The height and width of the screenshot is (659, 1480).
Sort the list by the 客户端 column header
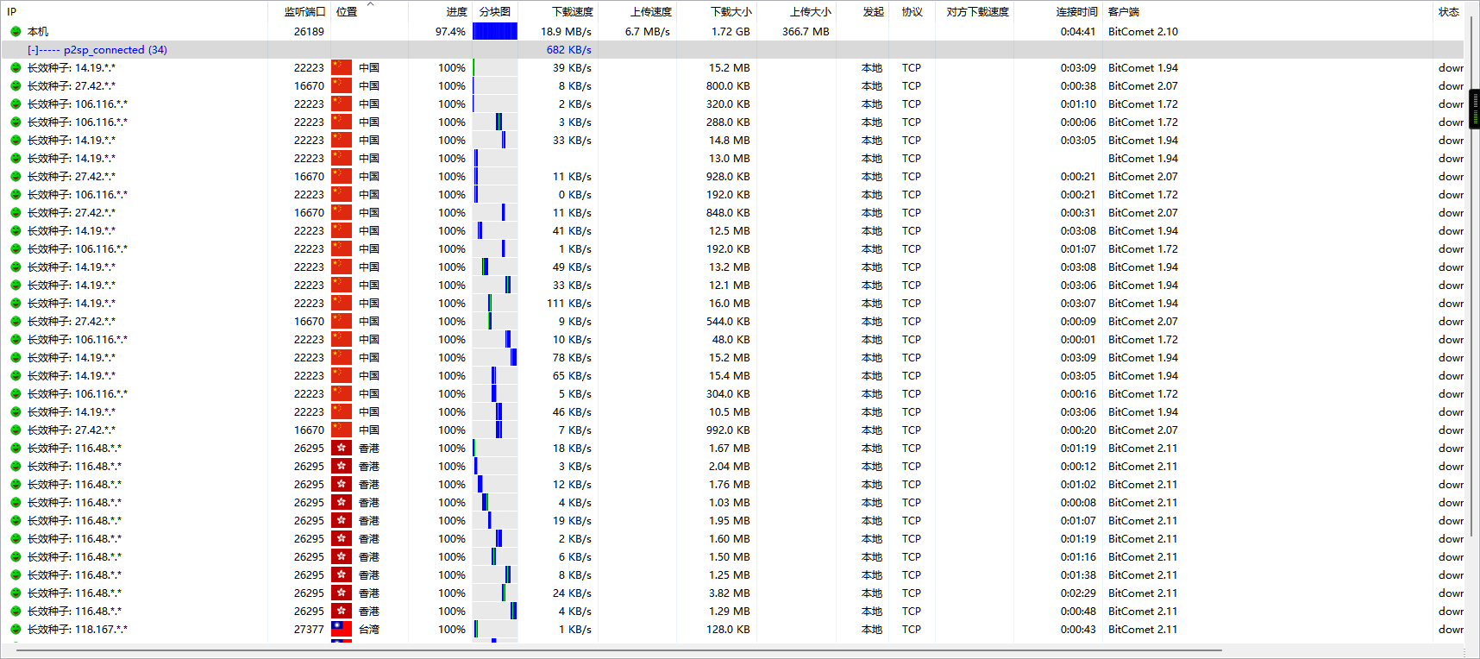(x=1123, y=12)
